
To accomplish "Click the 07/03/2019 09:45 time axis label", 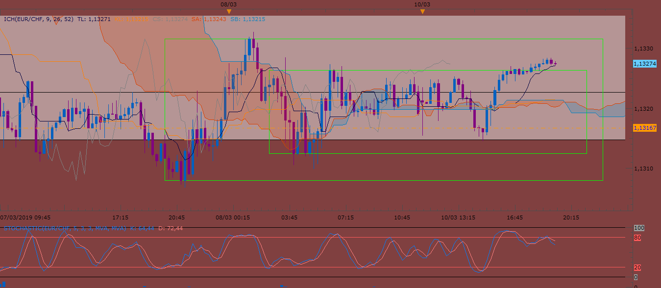I will click(25, 217).
